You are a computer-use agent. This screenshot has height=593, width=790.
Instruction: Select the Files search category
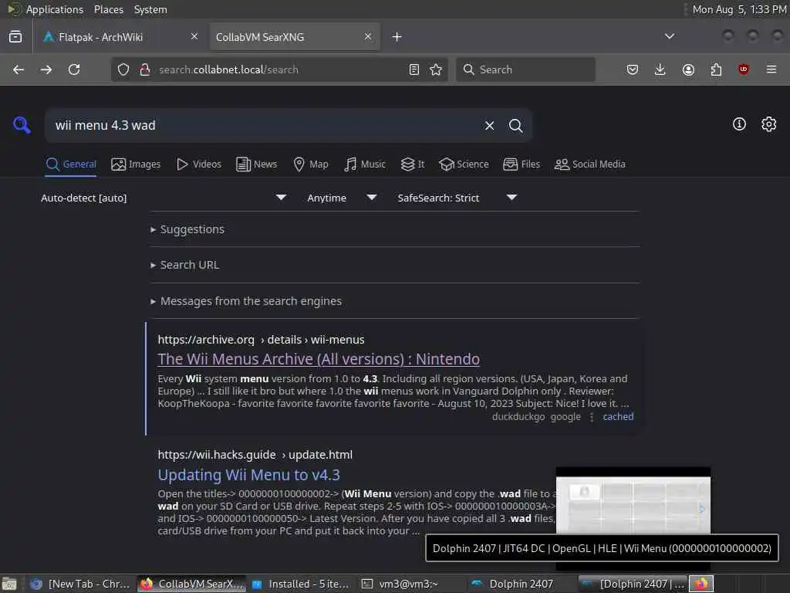point(522,164)
